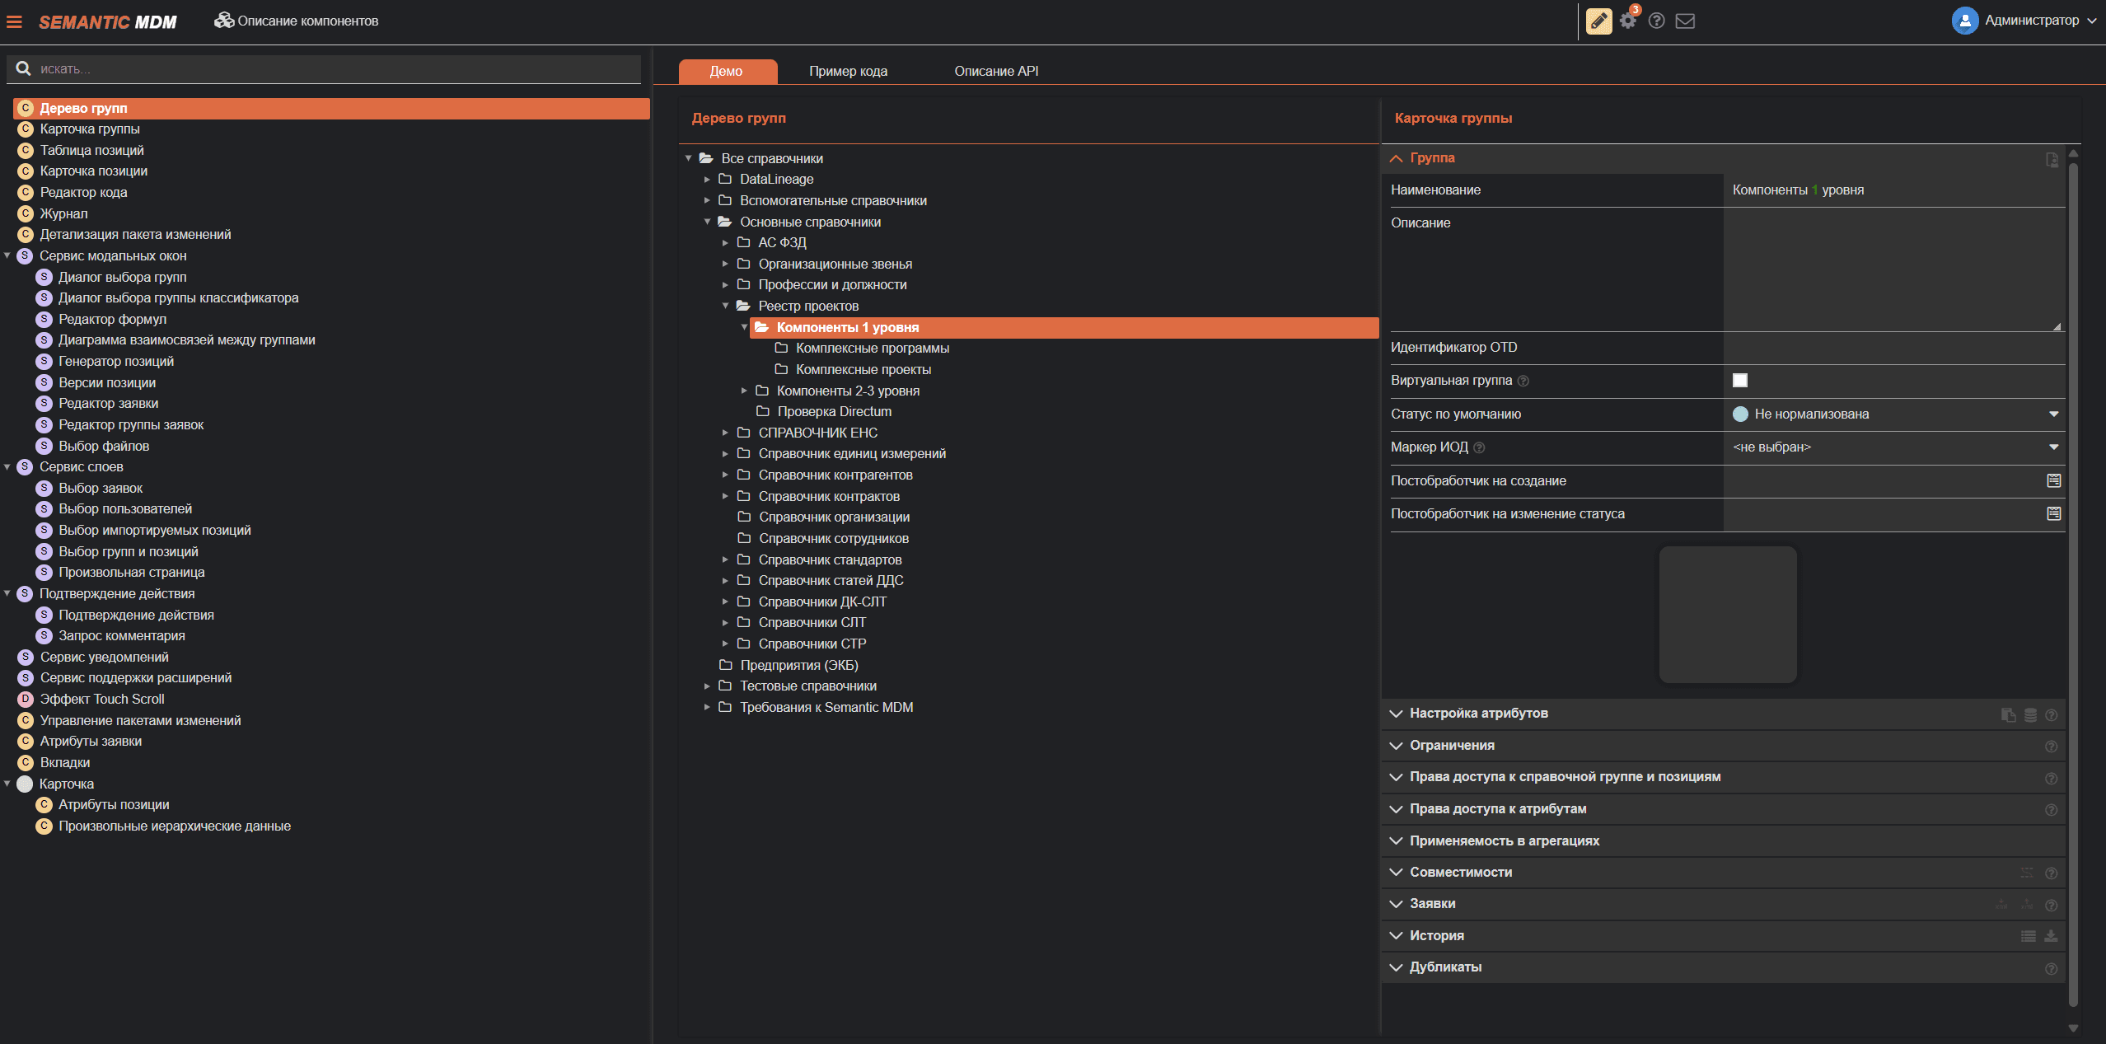Open settings gear with notification badge
The width and height of the screenshot is (2106, 1044).
click(1628, 21)
